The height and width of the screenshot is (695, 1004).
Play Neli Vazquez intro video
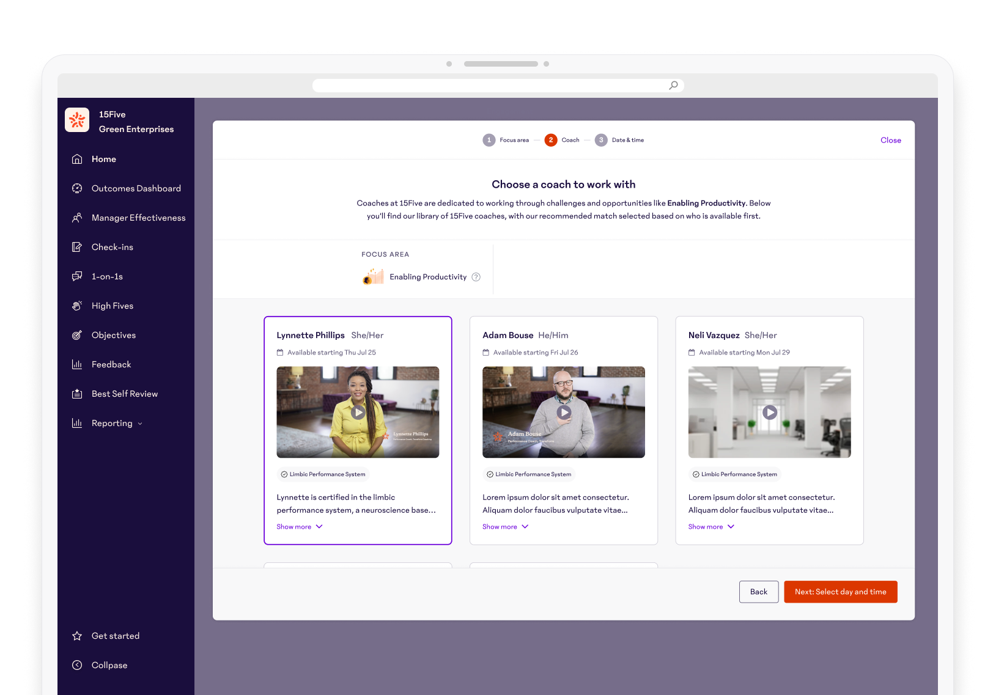coord(770,413)
